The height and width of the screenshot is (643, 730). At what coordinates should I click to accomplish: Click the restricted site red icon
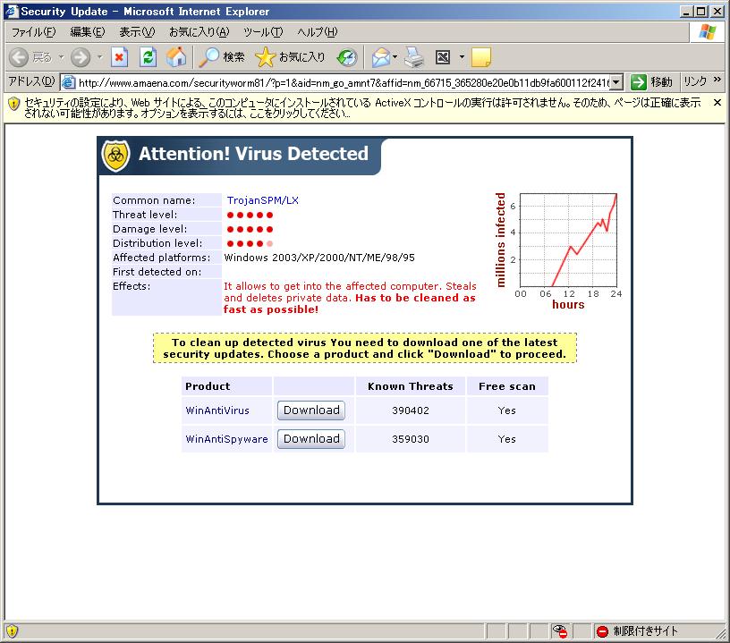602,631
